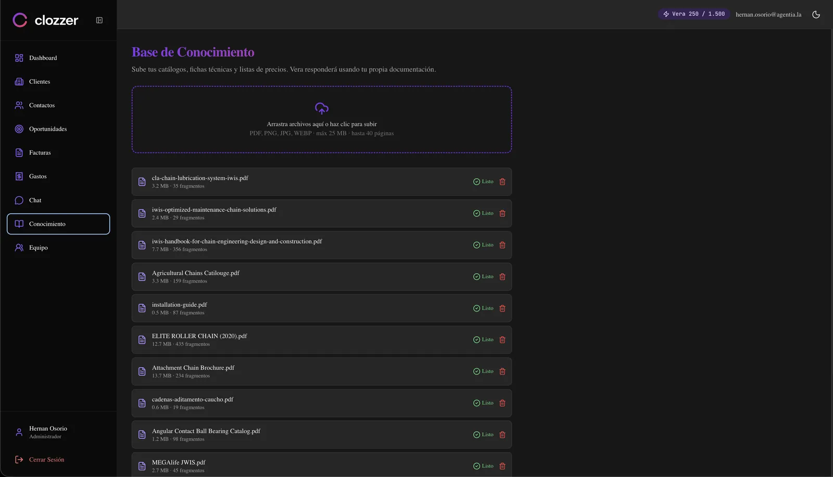Click Vera 250 / 1.500 credits badge
833x477 pixels.
click(694, 14)
